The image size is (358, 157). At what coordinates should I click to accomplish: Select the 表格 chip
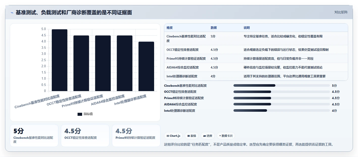coord(192,136)
